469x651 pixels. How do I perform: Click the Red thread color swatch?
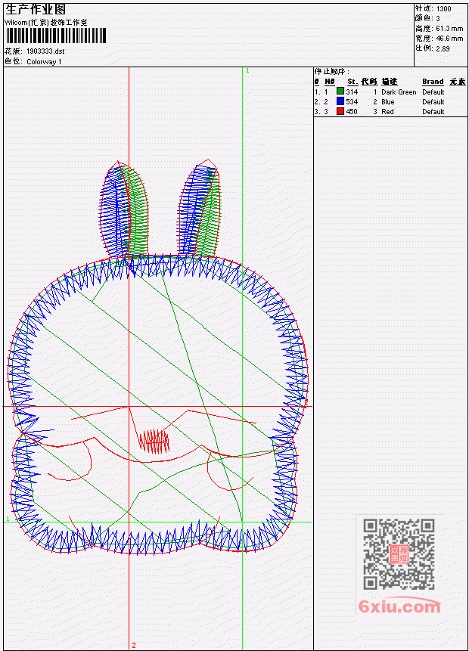[x=340, y=111]
